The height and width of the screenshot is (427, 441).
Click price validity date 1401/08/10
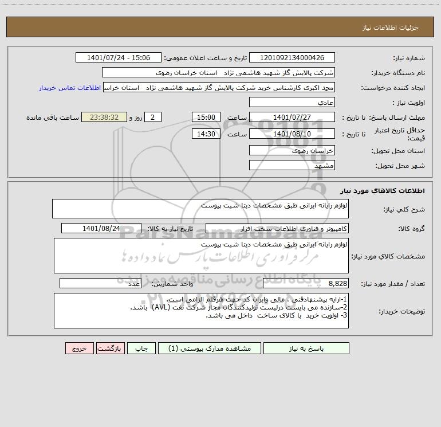(x=292, y=134)
